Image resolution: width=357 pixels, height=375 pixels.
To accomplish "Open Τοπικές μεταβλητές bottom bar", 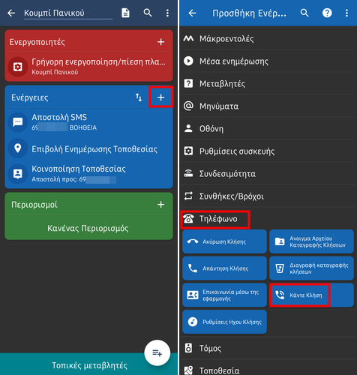I will pyautogui.click(x=88, y=365).
